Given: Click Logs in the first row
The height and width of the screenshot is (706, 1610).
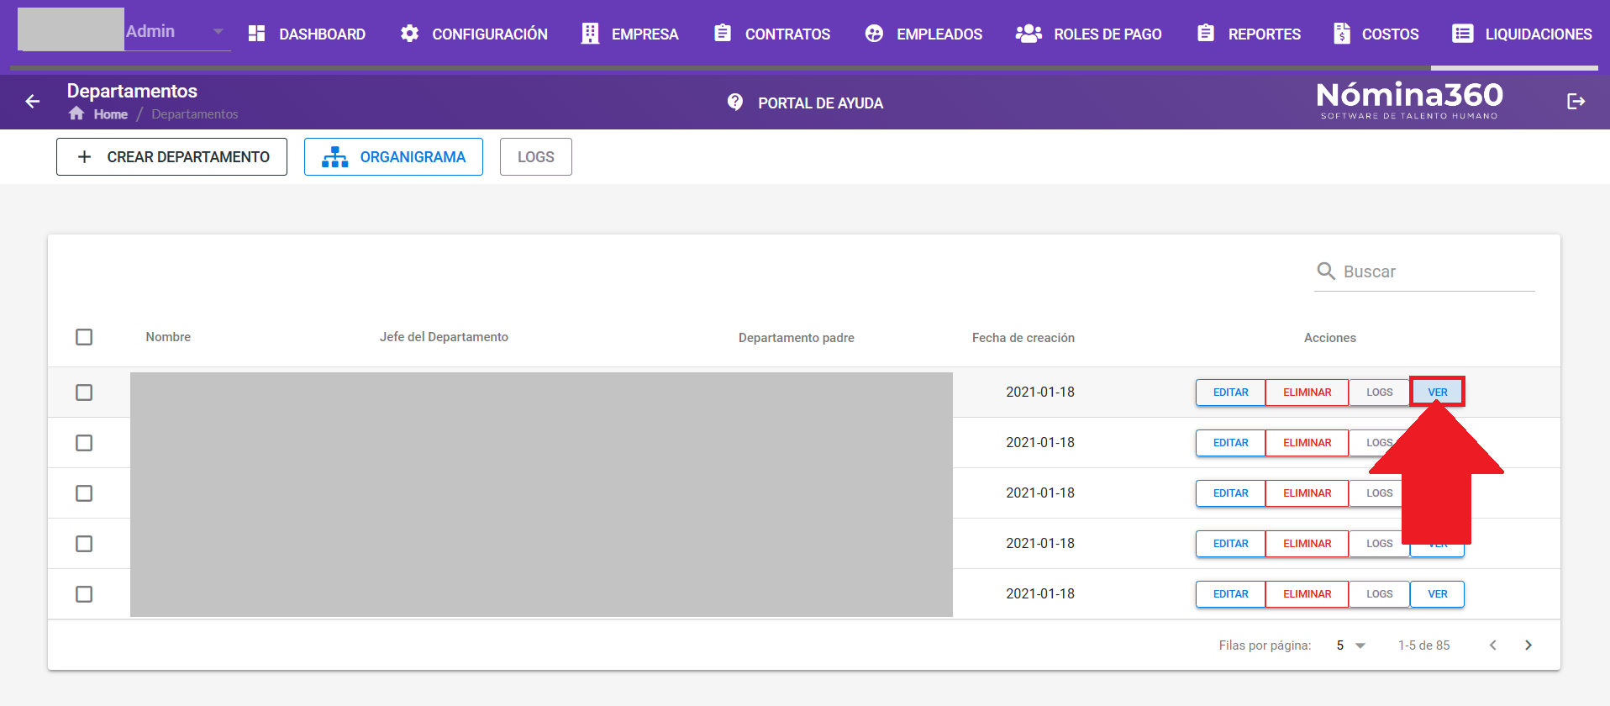Looking at the screenshot, I should (x=1379, y=393).
